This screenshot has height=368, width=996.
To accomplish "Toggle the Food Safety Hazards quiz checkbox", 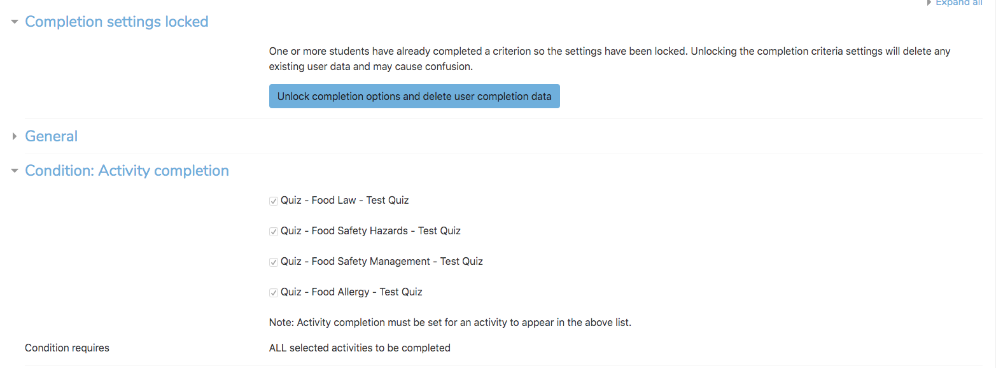I will pyautogui.click(x=274, y=232).
